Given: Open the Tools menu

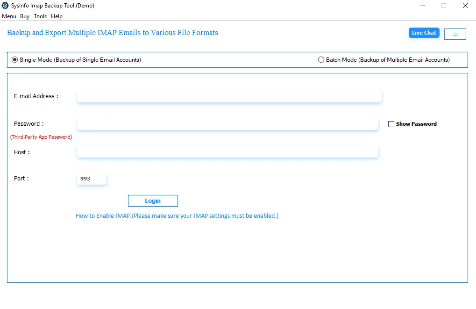Looking at the screenshot, I should pyautogui.click(x=40, y=16).
